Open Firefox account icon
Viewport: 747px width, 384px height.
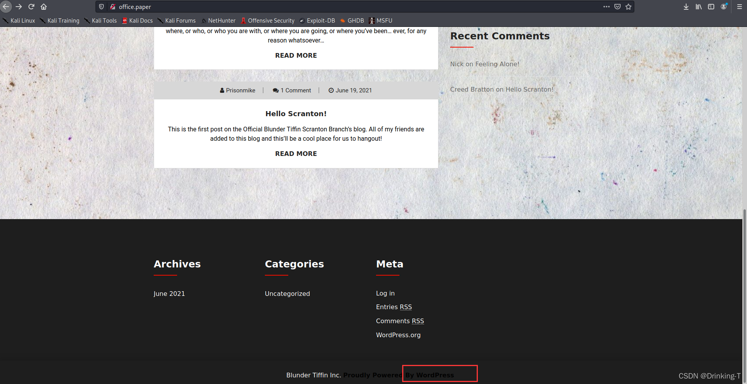click(x=724, y=7)
